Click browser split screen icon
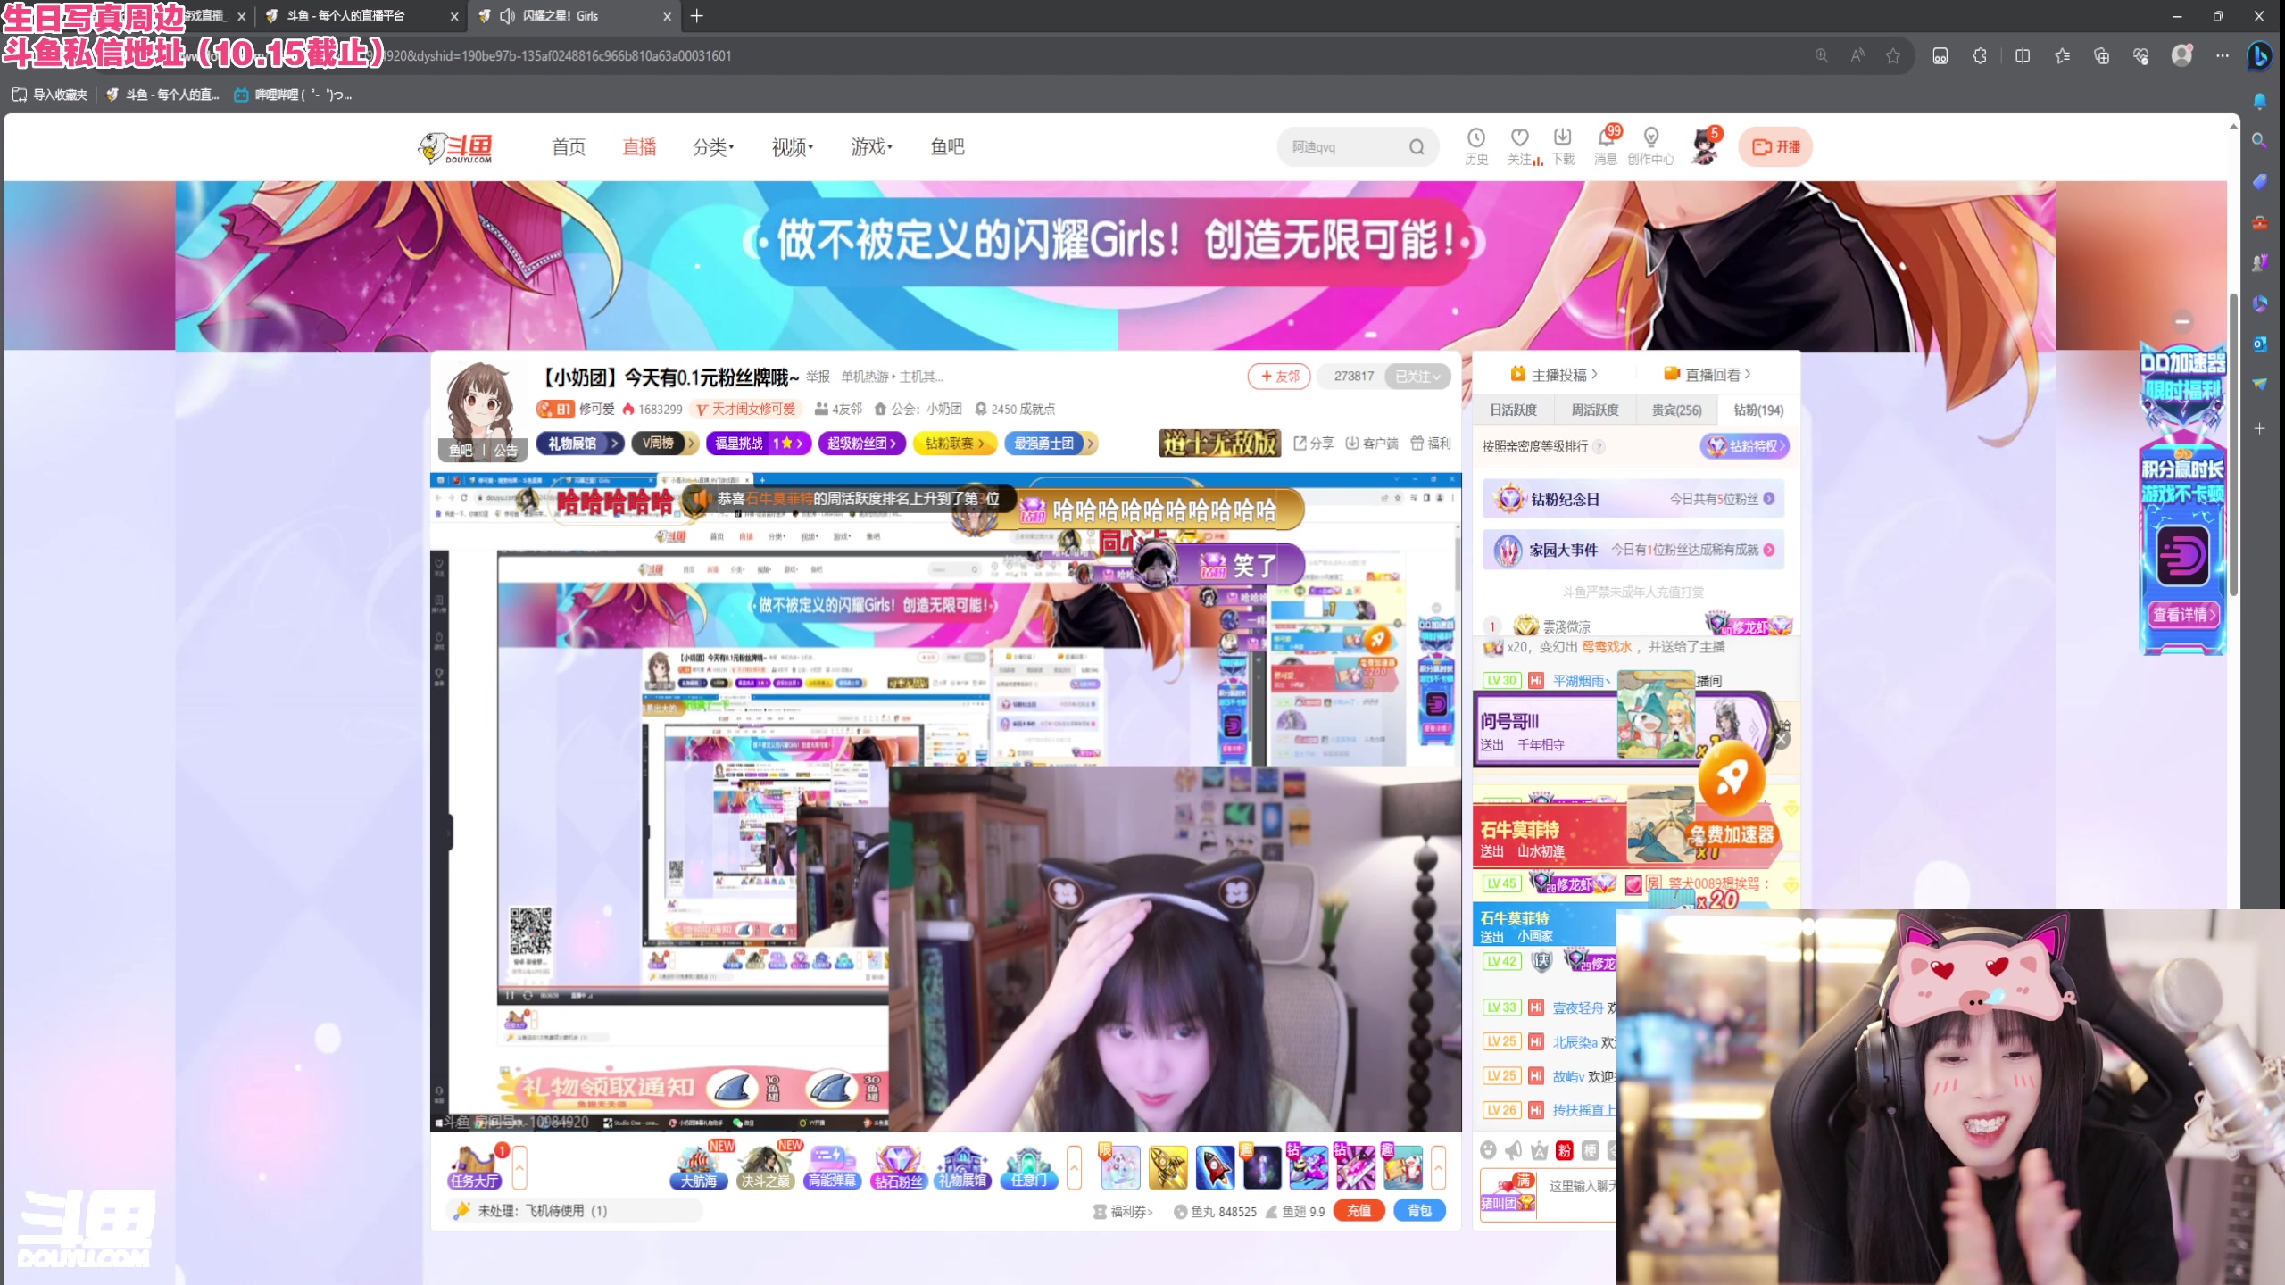The image size is (2285, 1285). tap(2023, 55)
